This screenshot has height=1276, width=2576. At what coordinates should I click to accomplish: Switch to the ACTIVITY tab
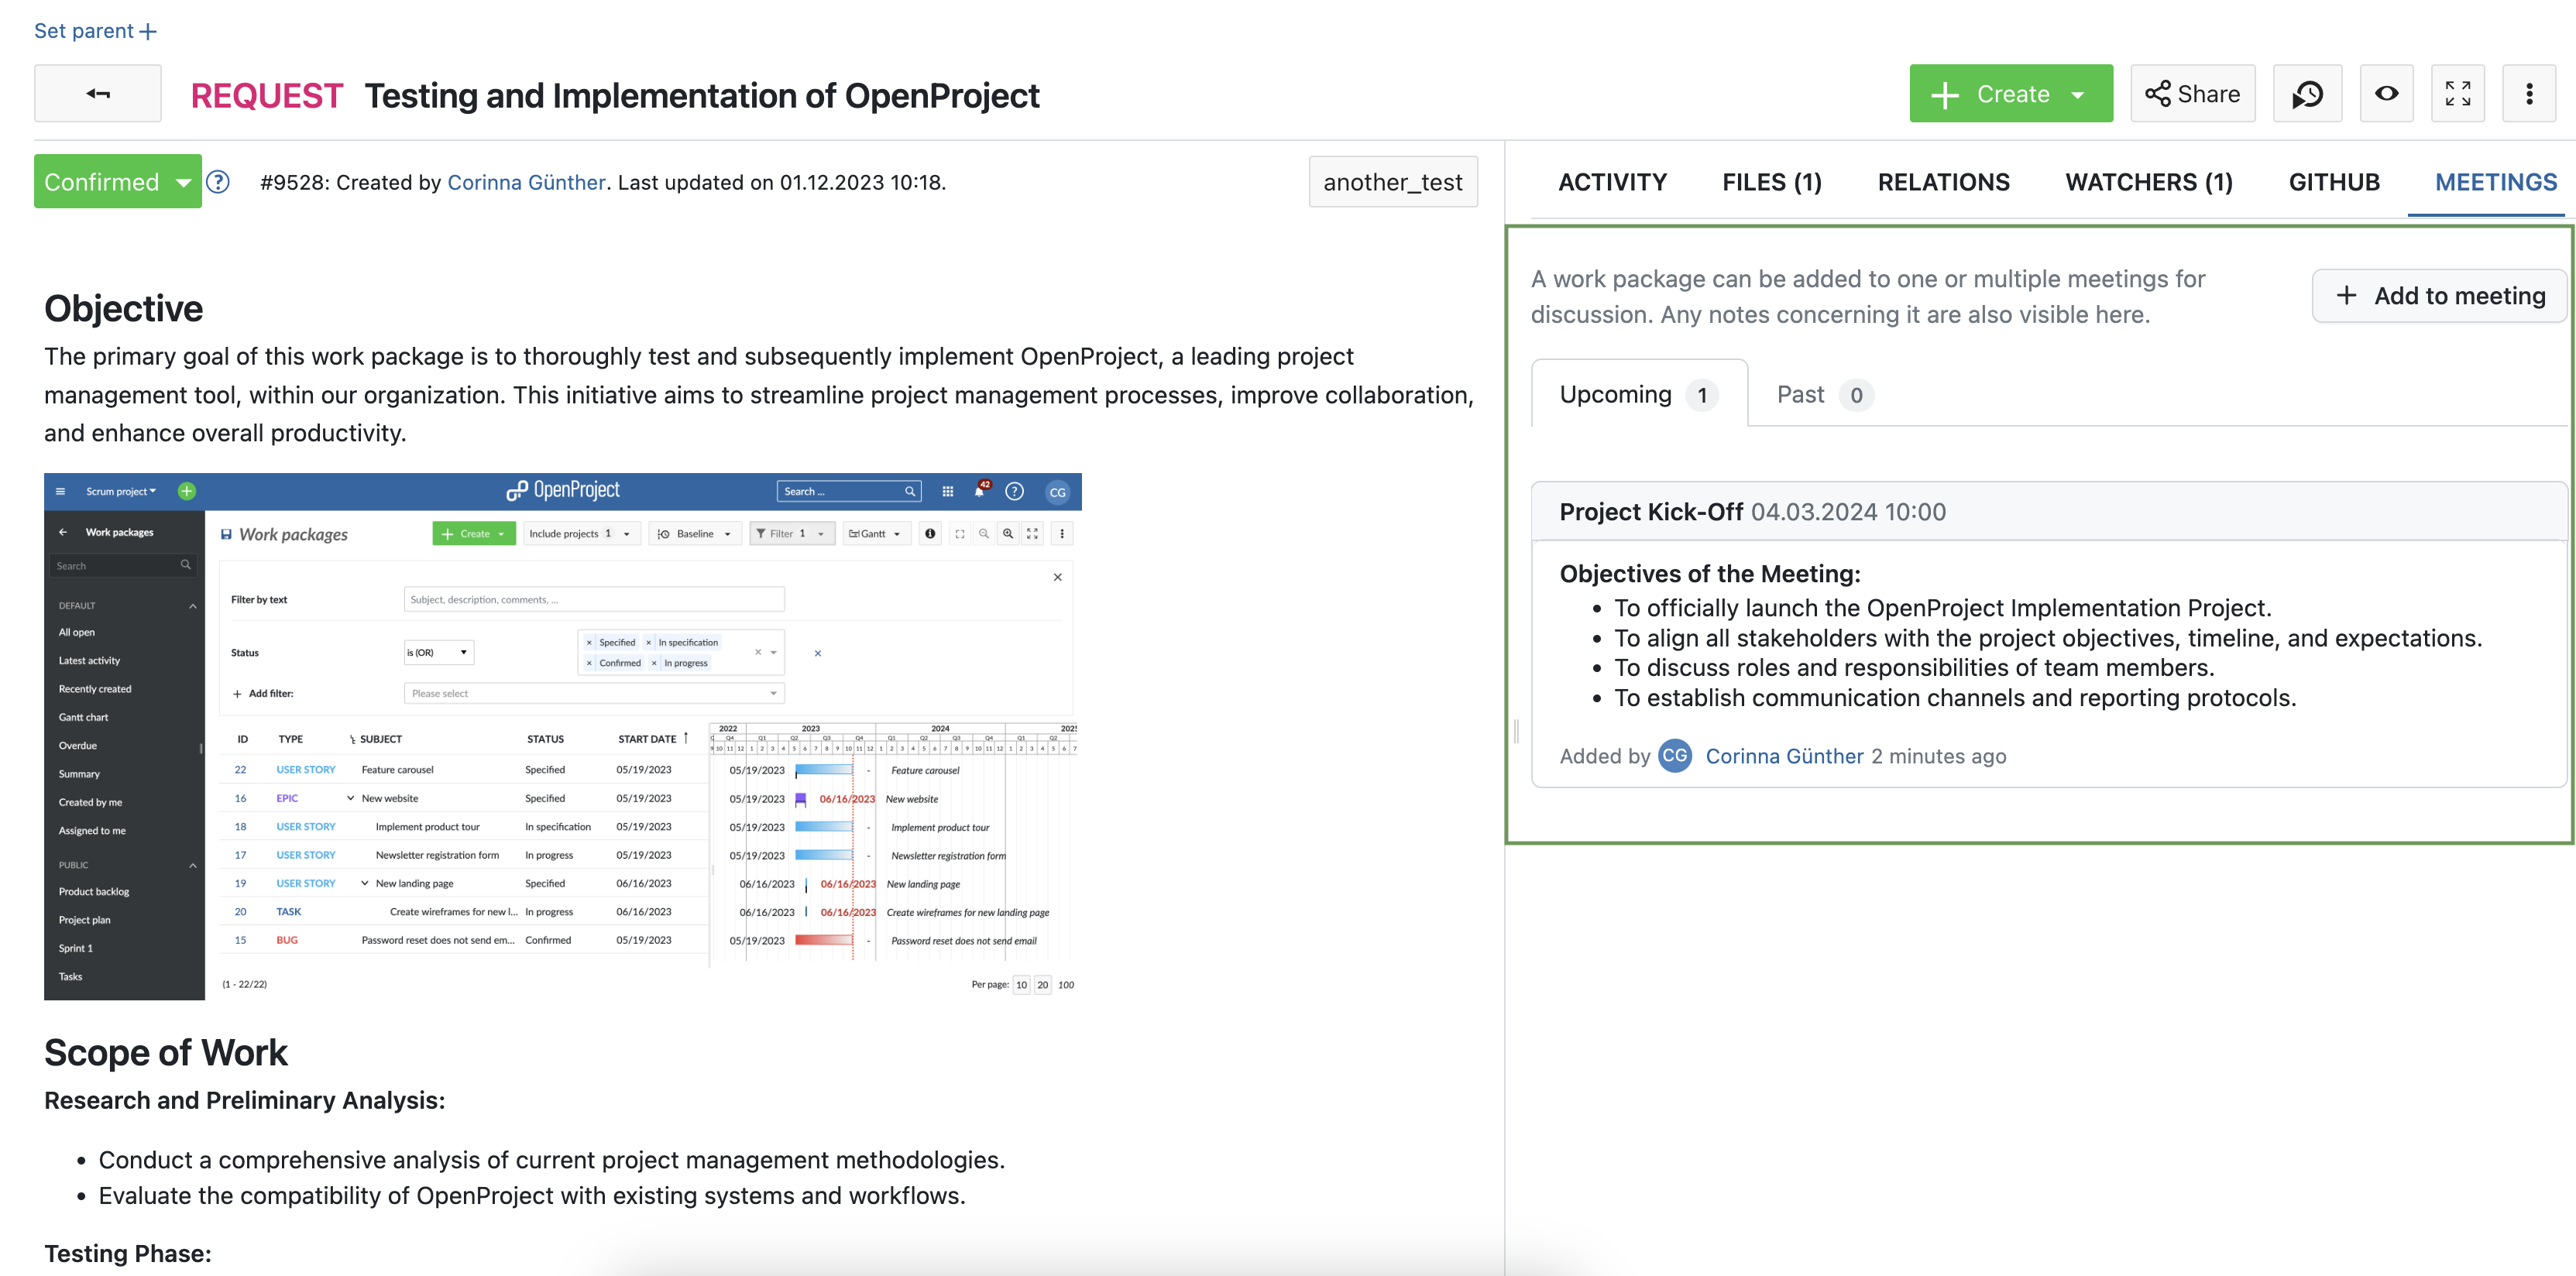tap(1613, 180)
